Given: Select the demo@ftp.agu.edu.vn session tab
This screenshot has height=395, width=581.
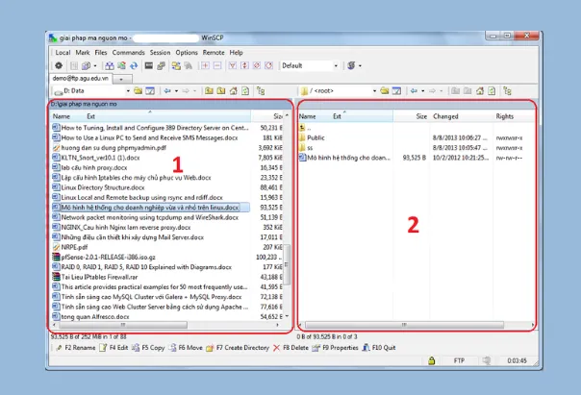Looking at the screenshot, I should point(81,79).
